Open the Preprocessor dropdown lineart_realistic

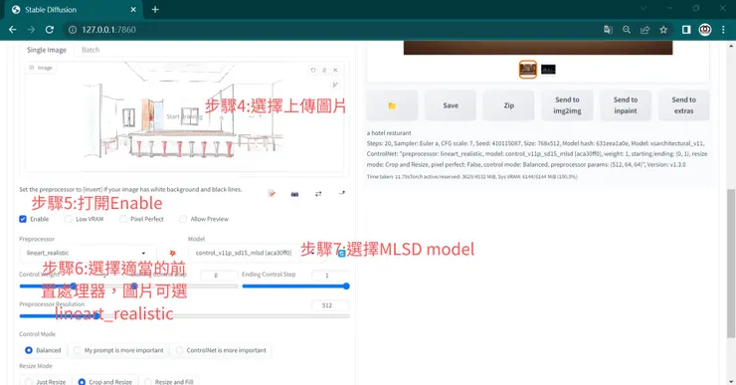[x=88, y=253]
